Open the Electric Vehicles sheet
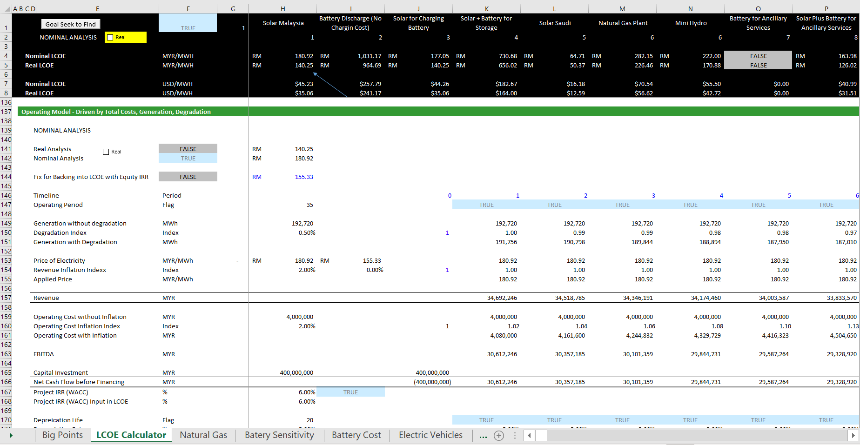 point(430,435)
